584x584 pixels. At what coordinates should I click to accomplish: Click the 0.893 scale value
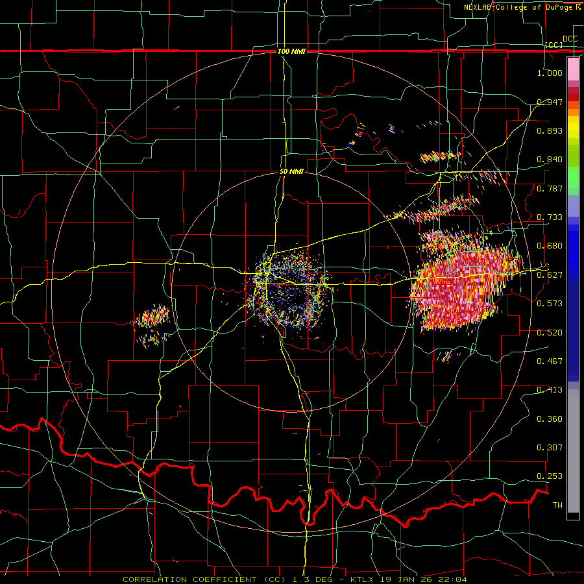pos(550,130)
